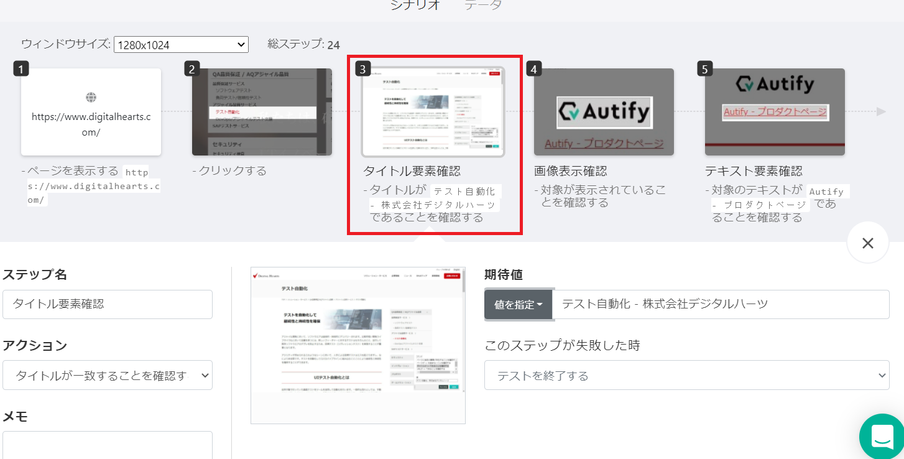Open the chat support bubble icon
This screenshot has height=459, width=904.
pyautogui.click(x=883, y=436)
